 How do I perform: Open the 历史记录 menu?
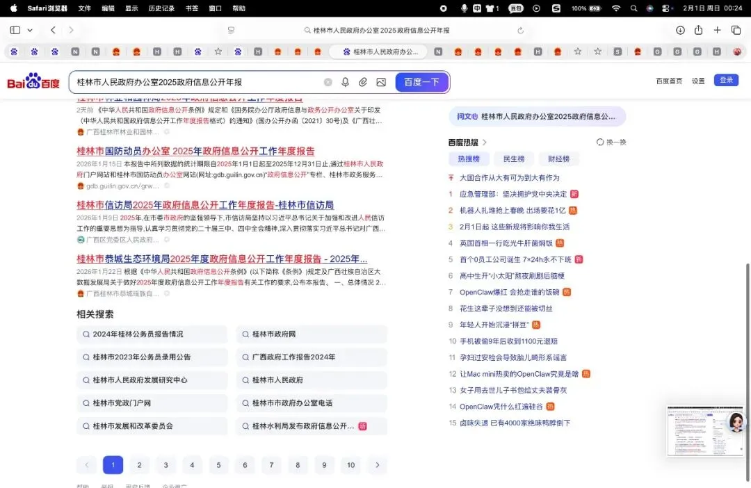(x=161, y=8)
